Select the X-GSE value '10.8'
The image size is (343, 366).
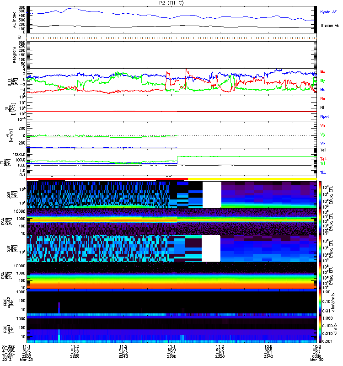[268, 347]
